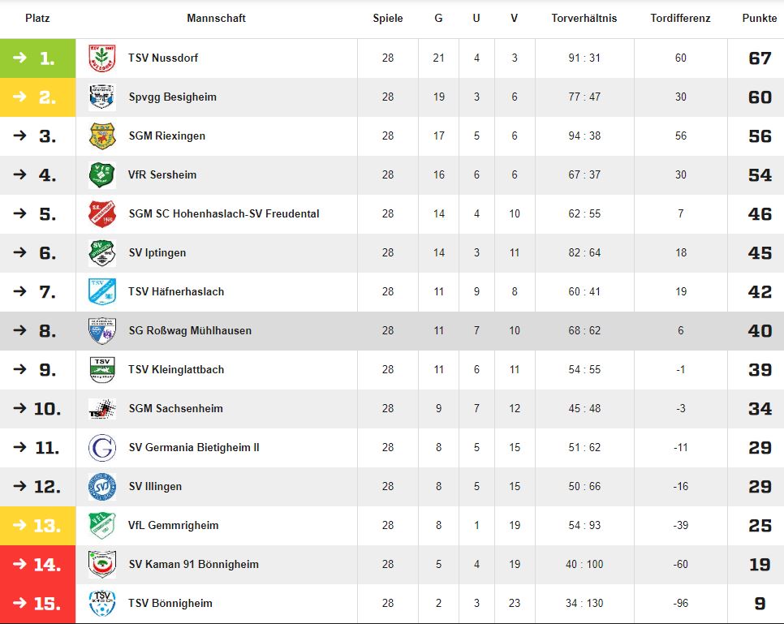Click the green first place position cell
The image size is (784, 624).
[x=37, y=58]
